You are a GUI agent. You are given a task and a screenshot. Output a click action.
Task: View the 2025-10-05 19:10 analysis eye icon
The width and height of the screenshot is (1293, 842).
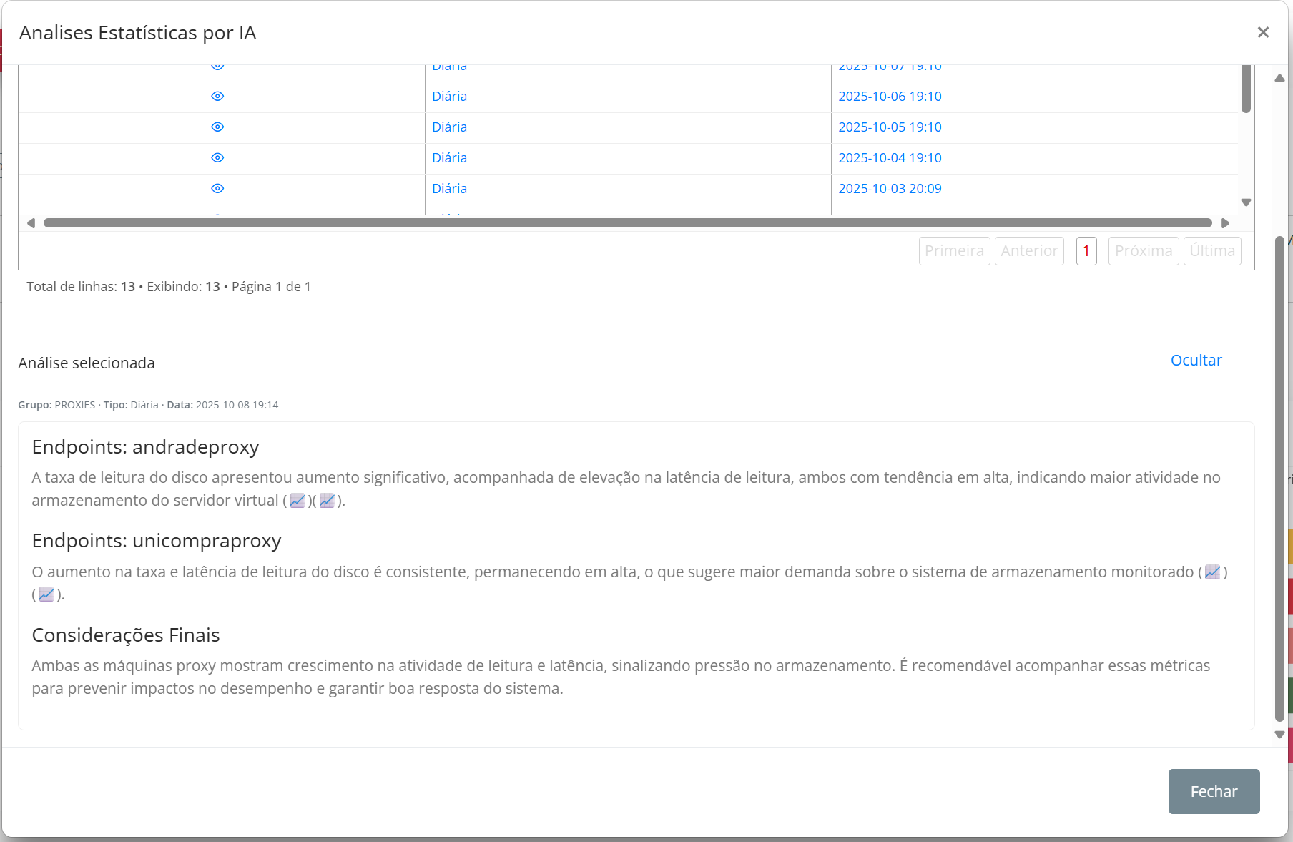pyautogui.click(x=217, y=127)
